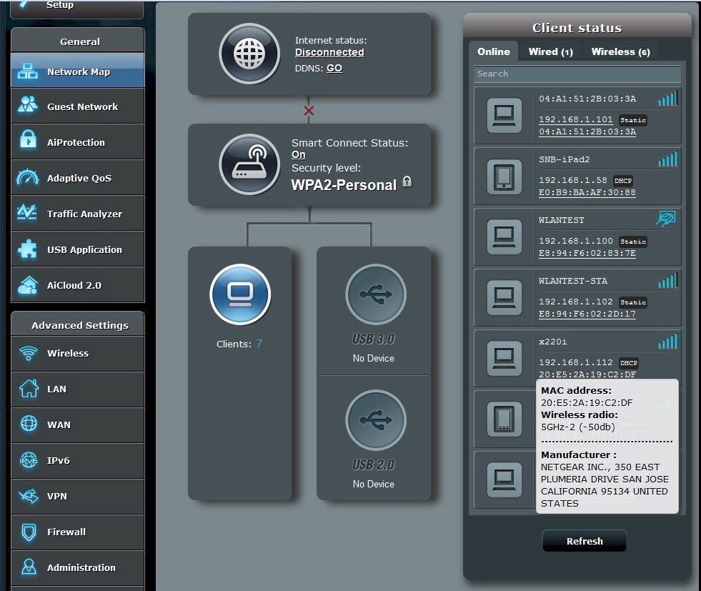Screen dimensions: 701x591
Task: Click IP address 192.168.1.100
Action: [575, 241]
